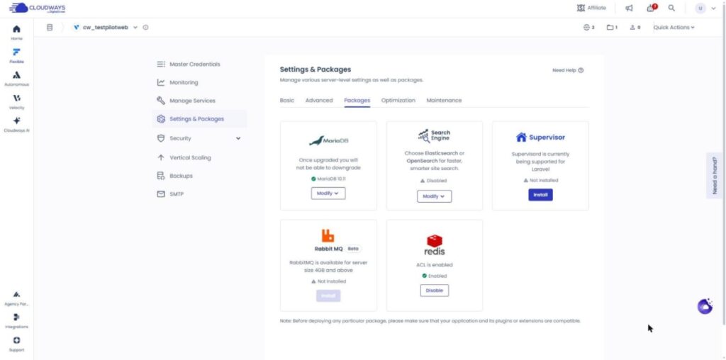Open the Need a hand? side tab
Screen dimensions: 726x360
(x=715, y=176)
